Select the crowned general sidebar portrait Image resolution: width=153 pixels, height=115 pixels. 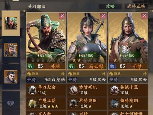coord(11,50)
